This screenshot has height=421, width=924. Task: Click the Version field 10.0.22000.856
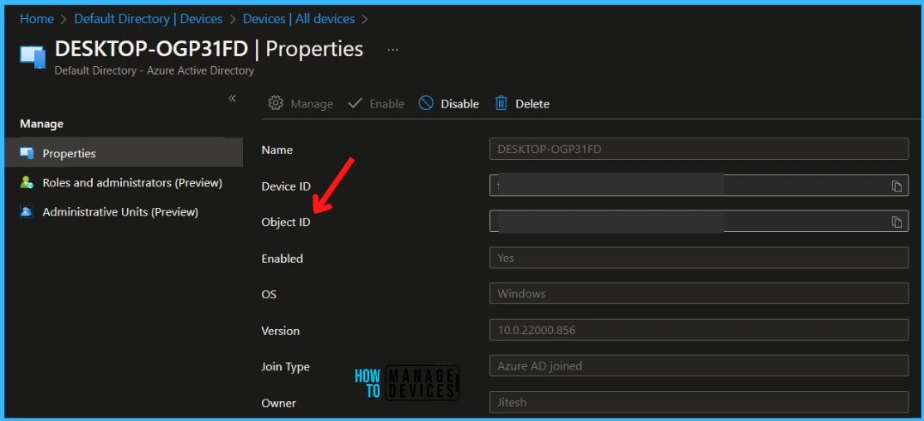pyautogui.click(x=699, y=330)
